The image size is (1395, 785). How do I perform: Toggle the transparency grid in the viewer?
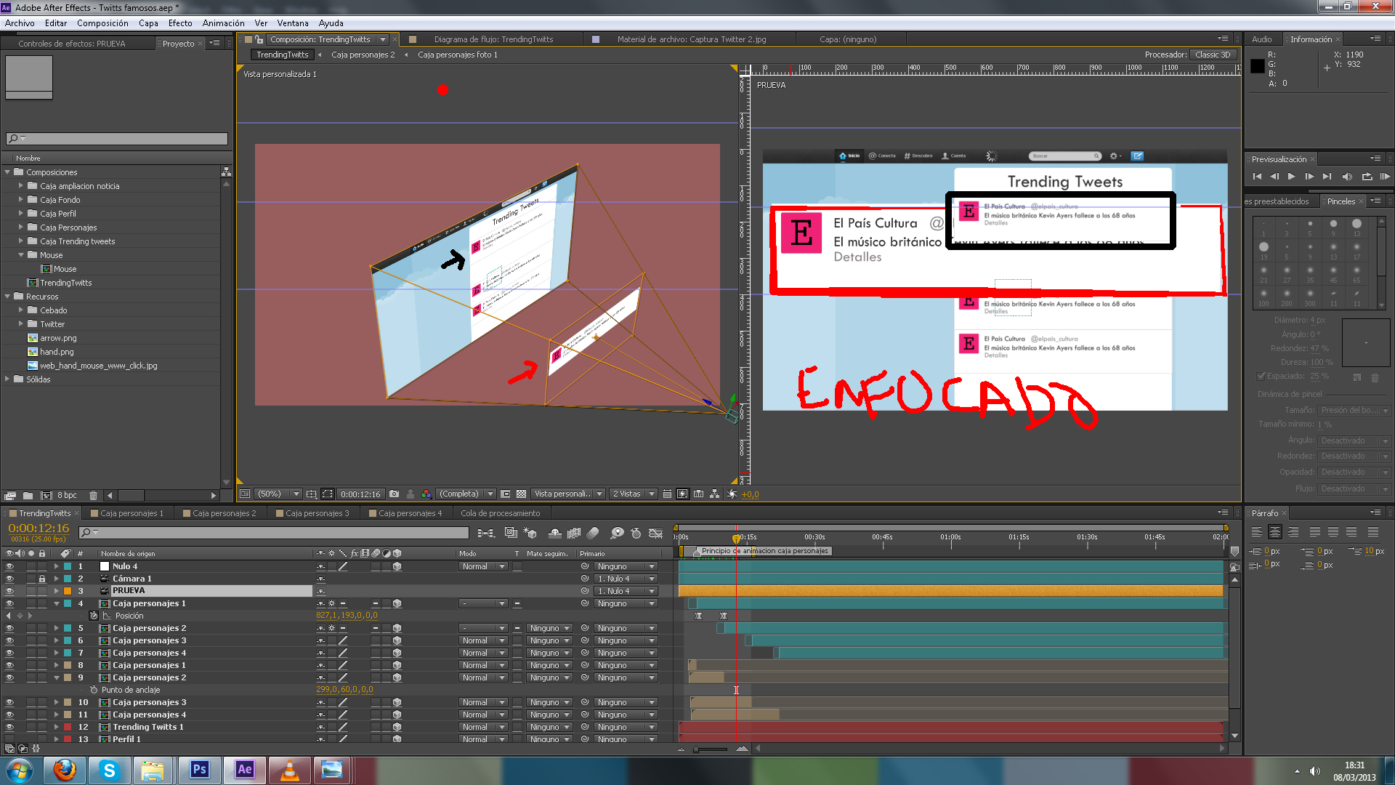click(x=521, y=494)
